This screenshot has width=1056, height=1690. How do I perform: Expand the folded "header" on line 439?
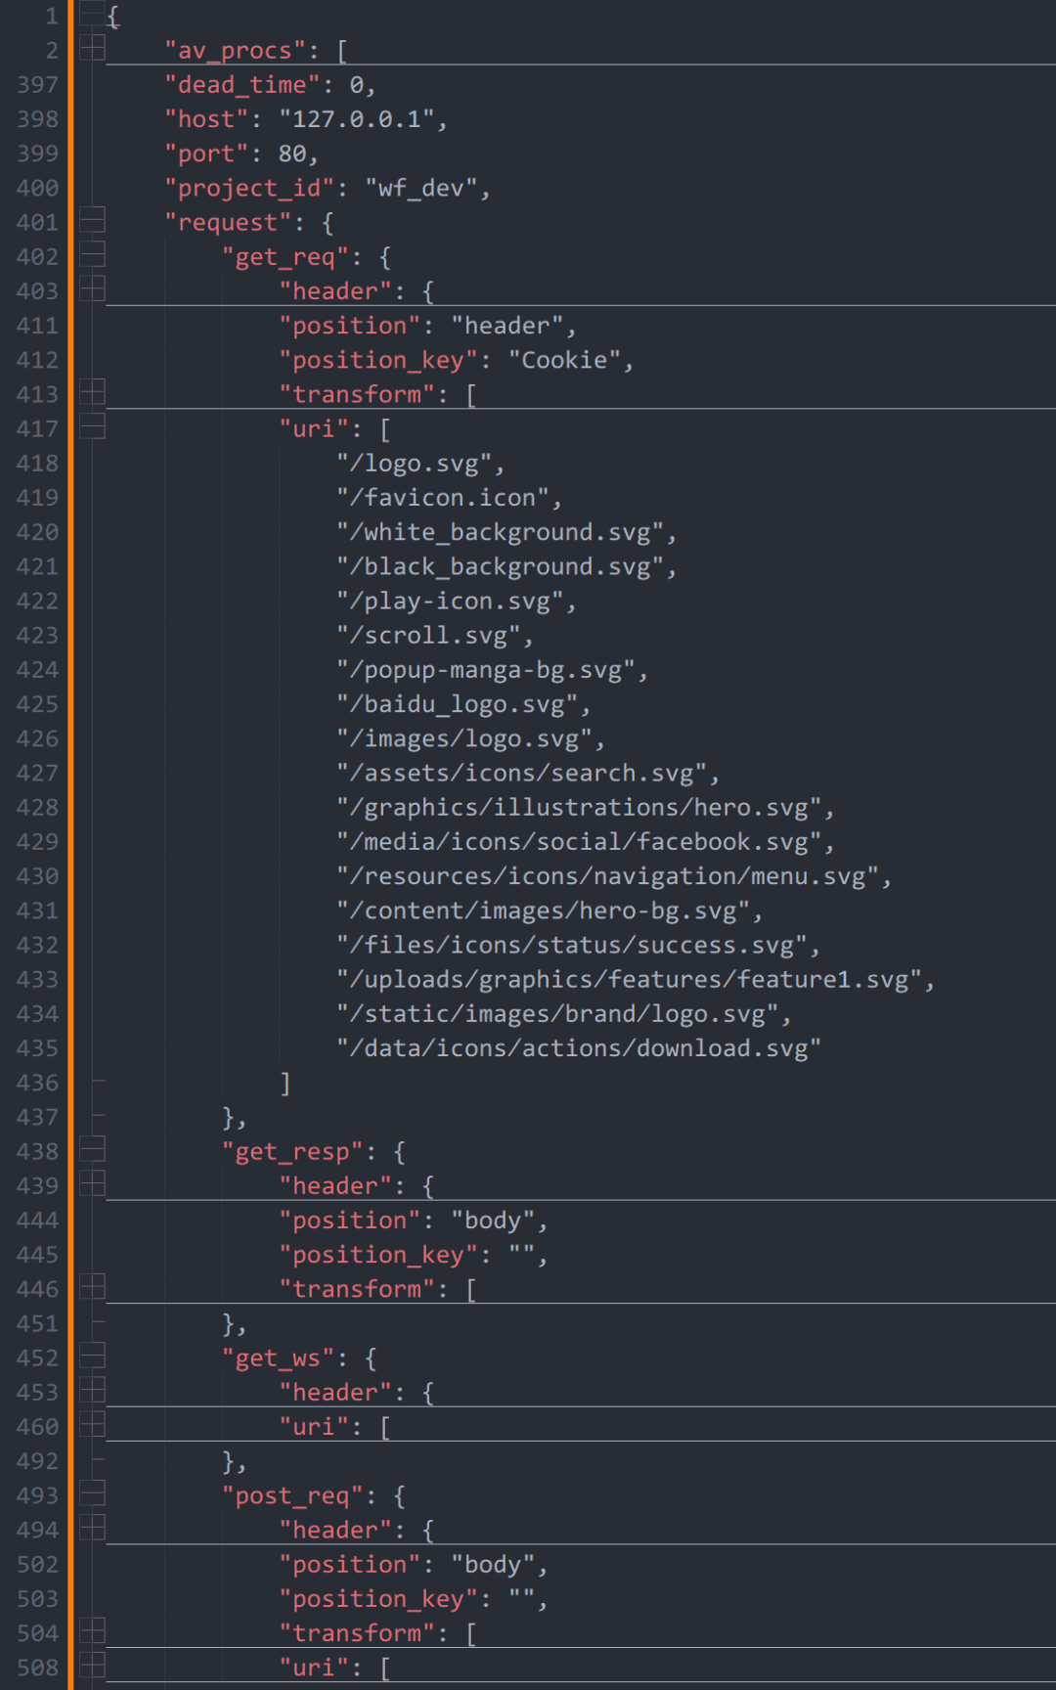92,1182
